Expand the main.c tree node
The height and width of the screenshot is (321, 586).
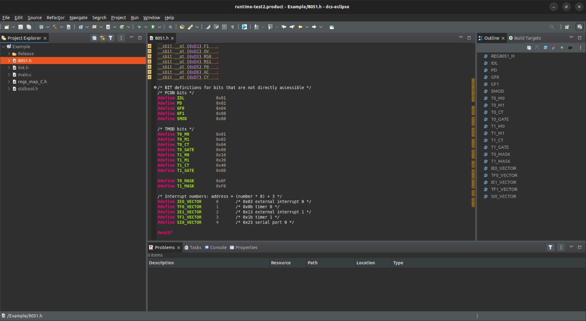pos(9,75)
